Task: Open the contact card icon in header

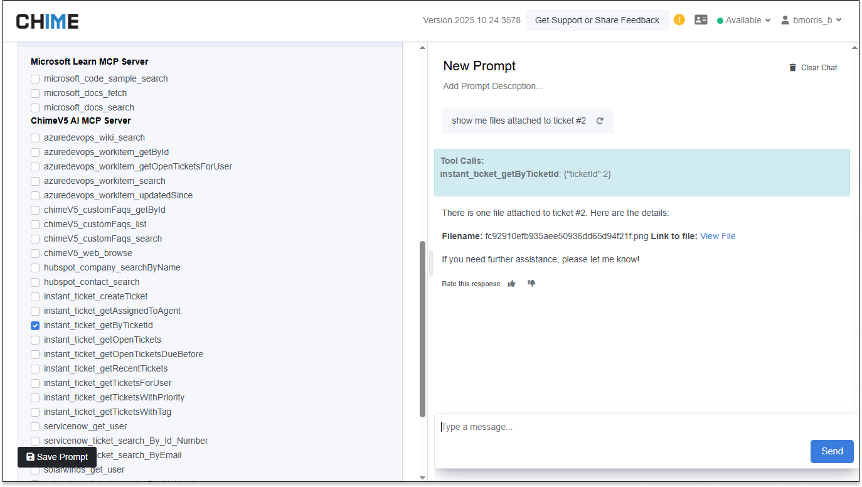Action: pyautogui.click(x=701, y=20)
